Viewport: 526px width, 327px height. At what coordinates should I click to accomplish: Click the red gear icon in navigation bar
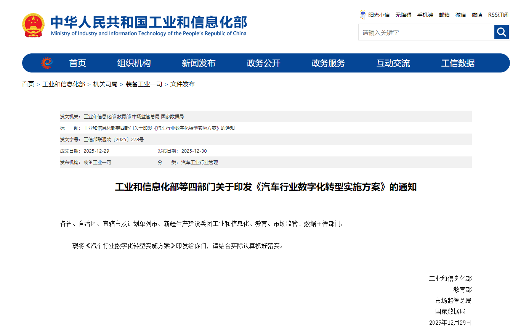(x=47, y=63)
